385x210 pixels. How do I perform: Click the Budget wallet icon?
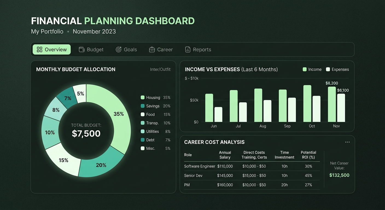point(81,49)
